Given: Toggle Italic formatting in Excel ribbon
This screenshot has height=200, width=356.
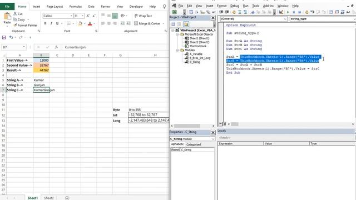Looking at the screenshot, I should click(51, 23).
